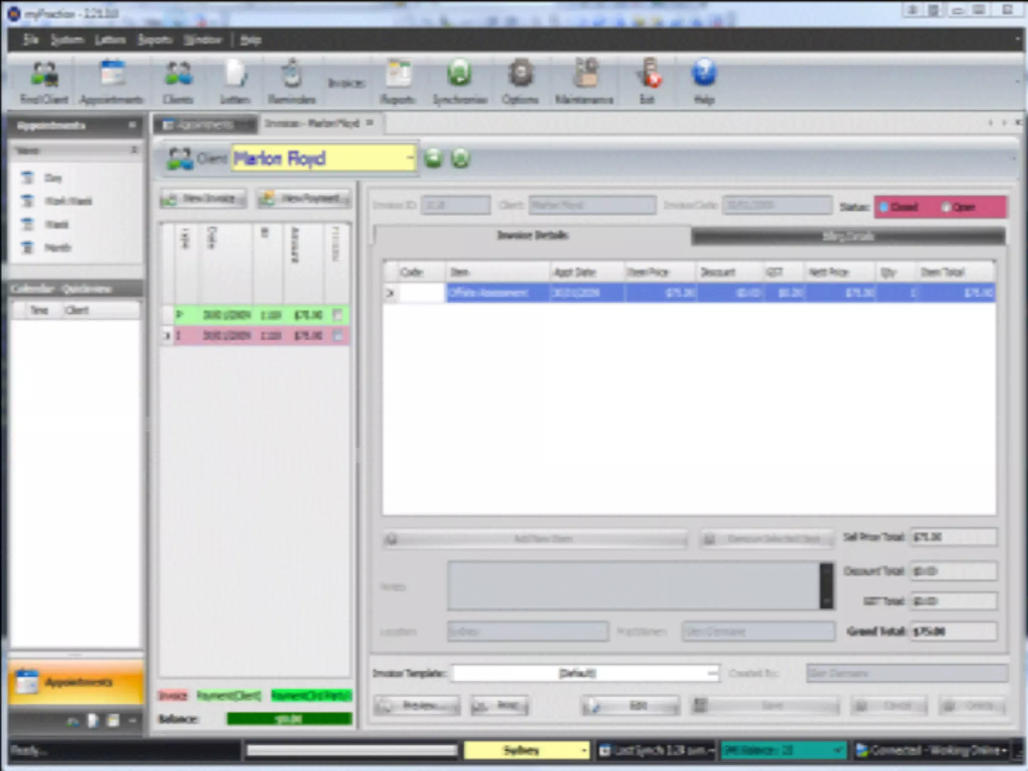Click the New Invoice button
The image size is (1028, 771).
point(203,199)
